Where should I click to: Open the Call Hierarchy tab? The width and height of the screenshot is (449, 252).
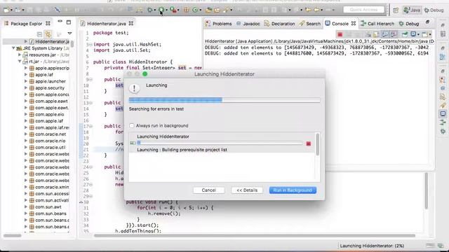(377, 24)
